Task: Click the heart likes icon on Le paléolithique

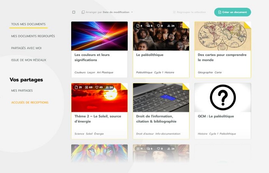Action: [x=158, y=26]
